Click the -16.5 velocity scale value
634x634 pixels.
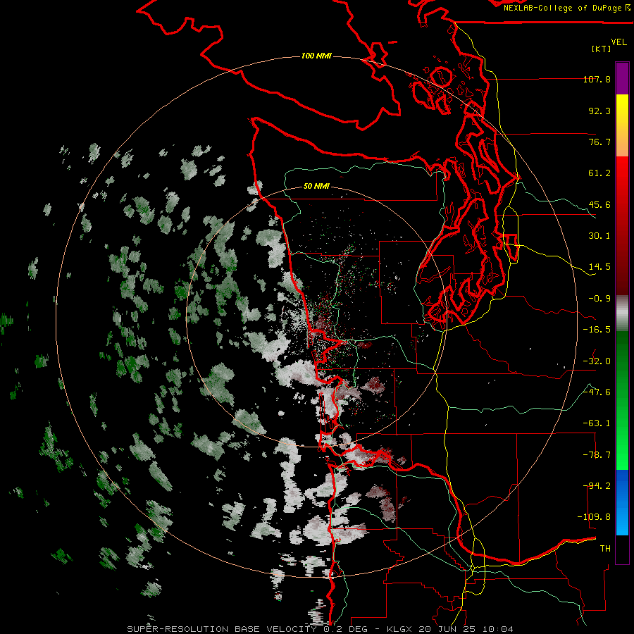click(597, 330)
